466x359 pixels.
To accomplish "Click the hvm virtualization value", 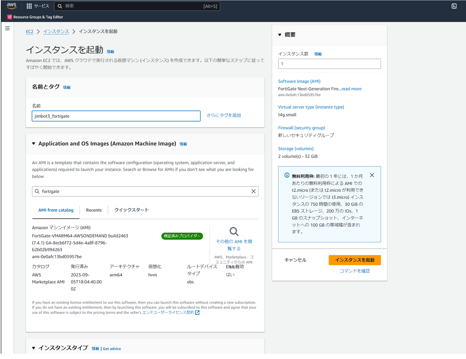I will click(x=153, y=275).
